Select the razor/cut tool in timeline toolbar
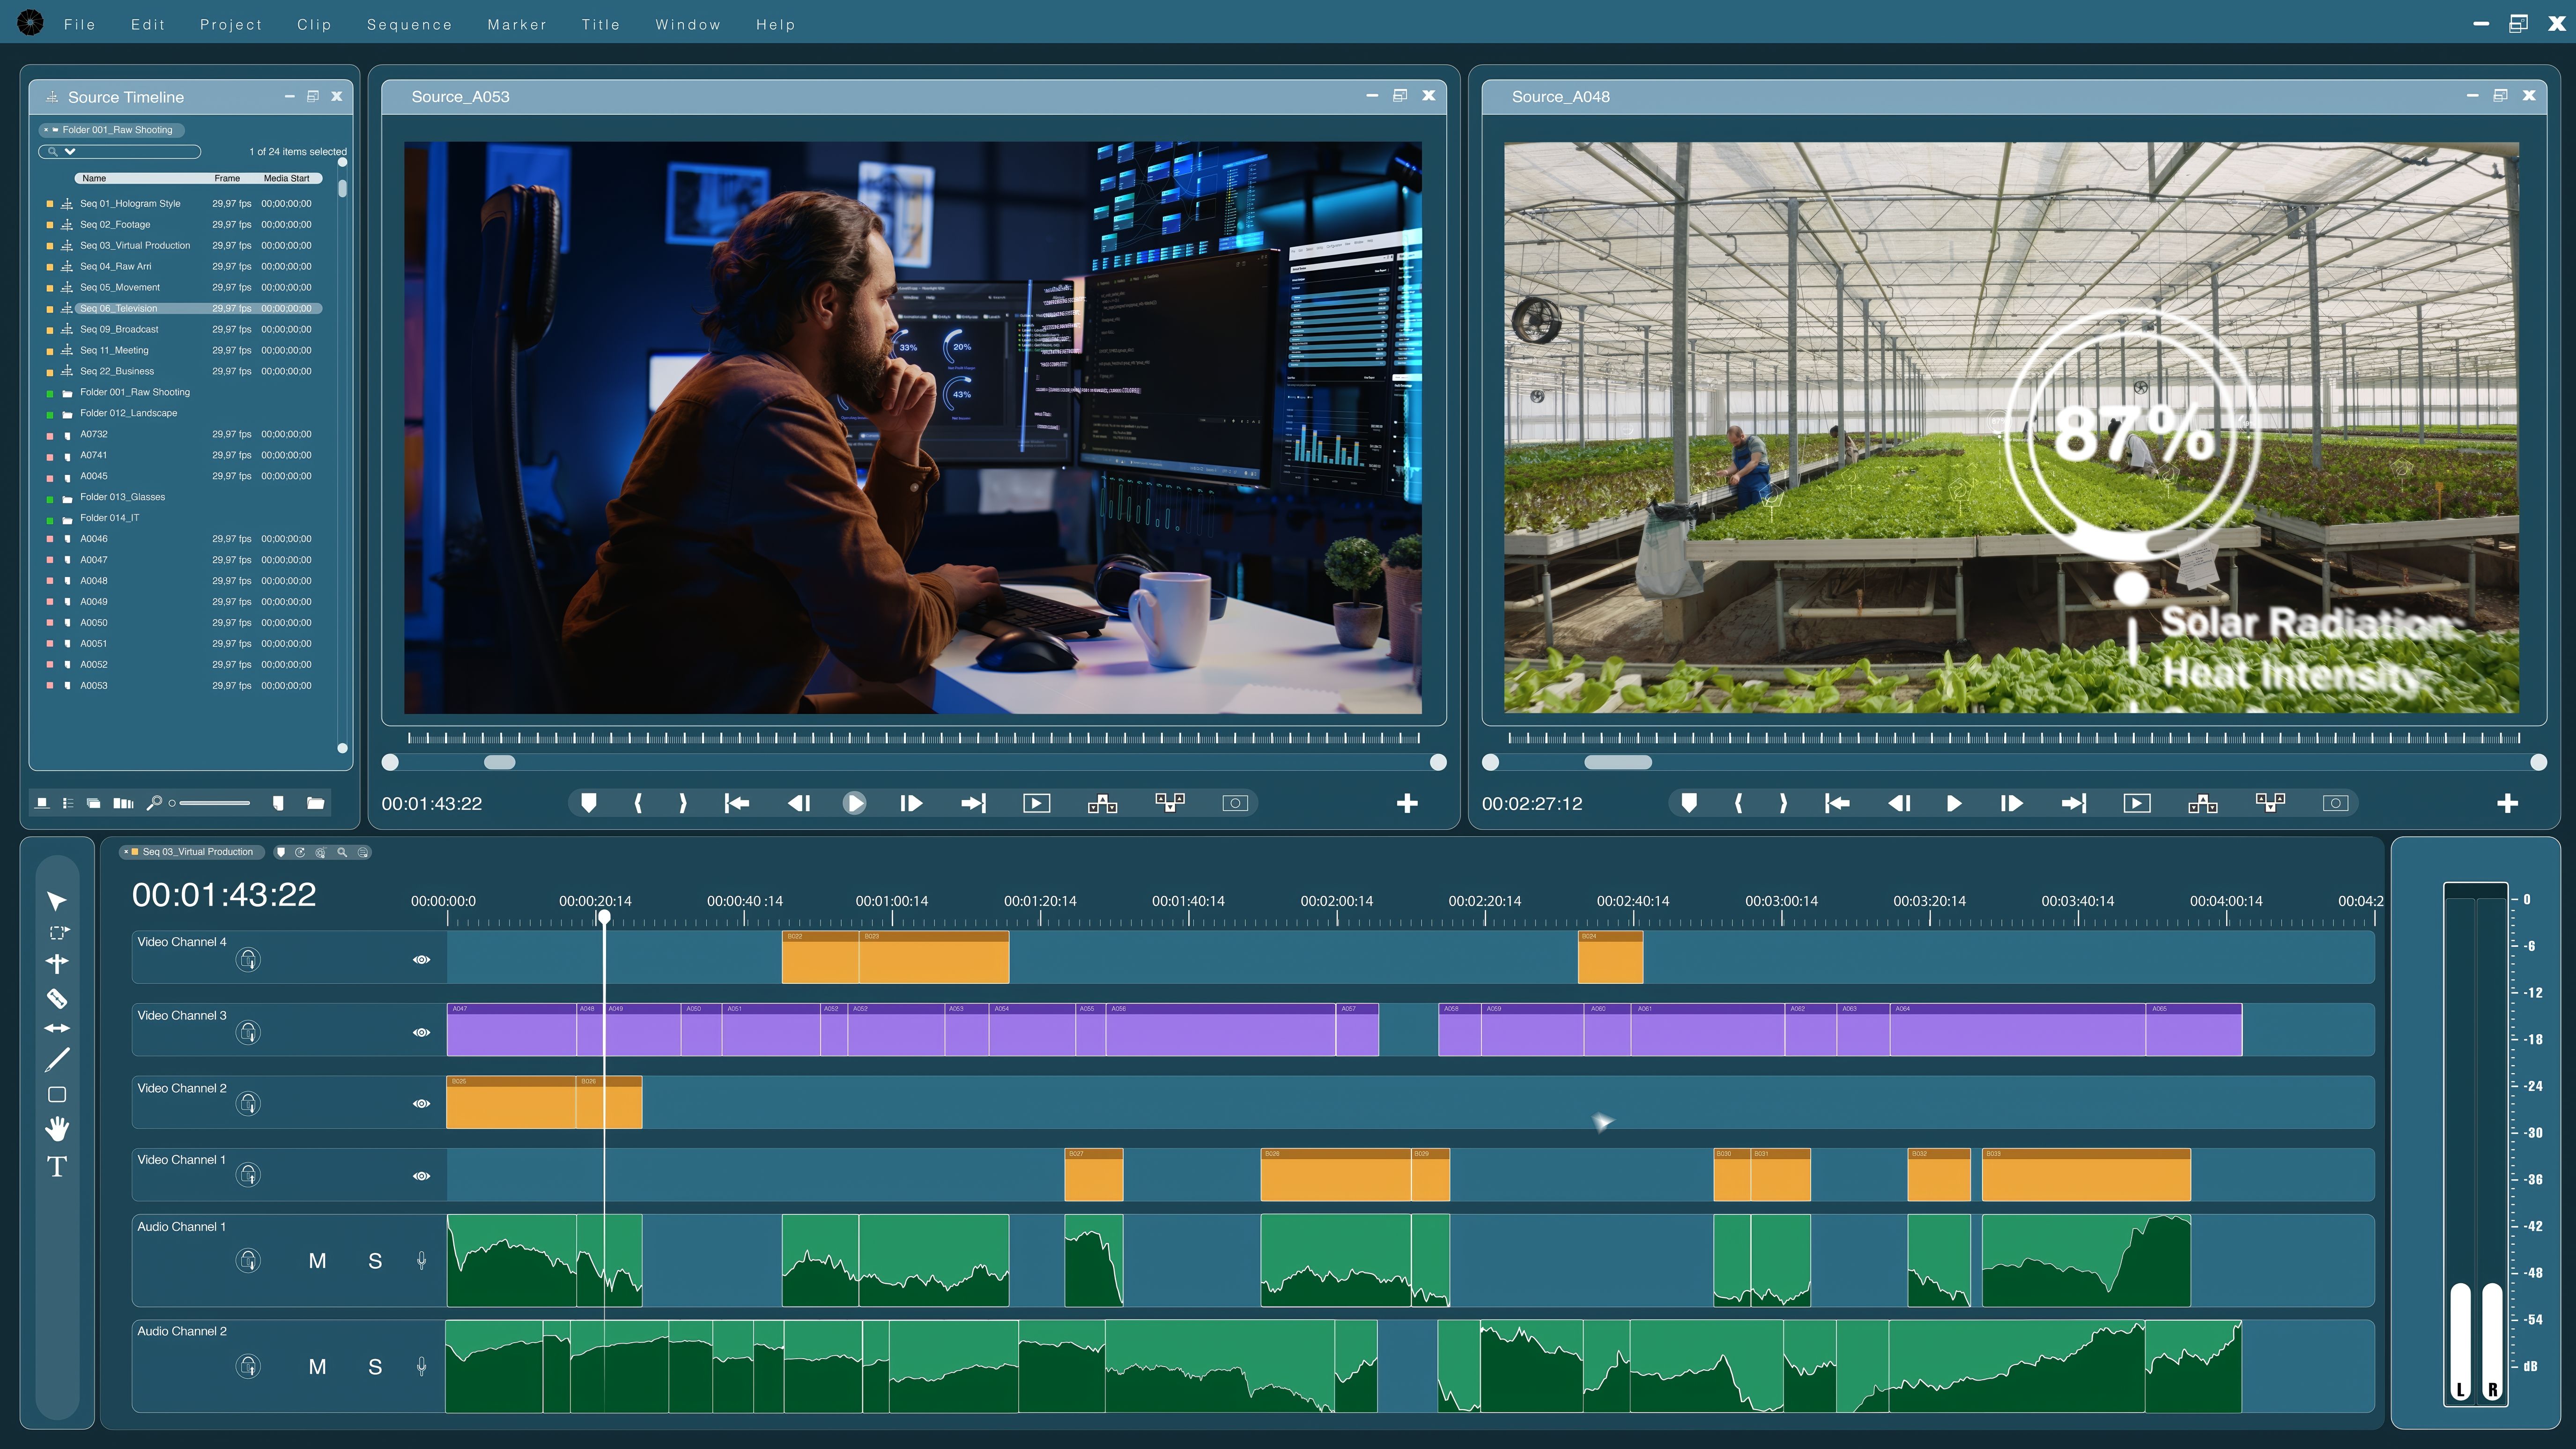2576x1449 pixels. tap(57, 998)
